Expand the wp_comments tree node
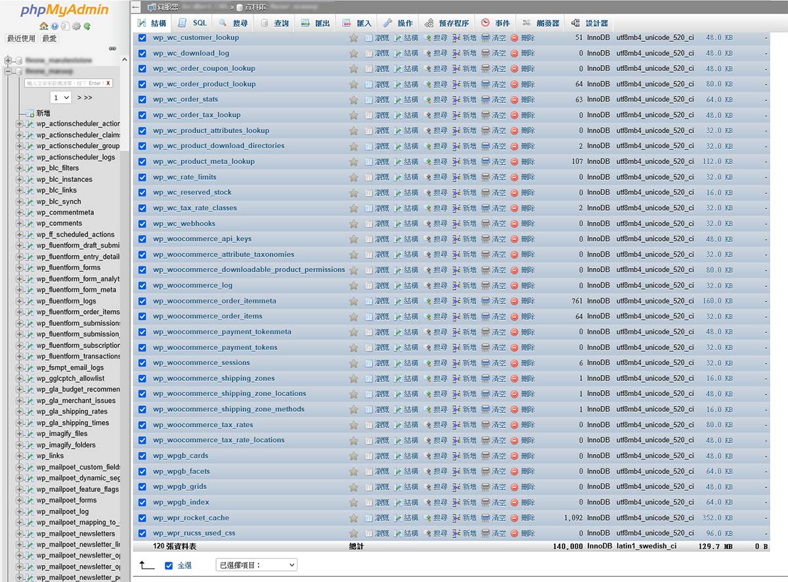The height and width of the screenshot is (582, 788). tap(19, 223)
